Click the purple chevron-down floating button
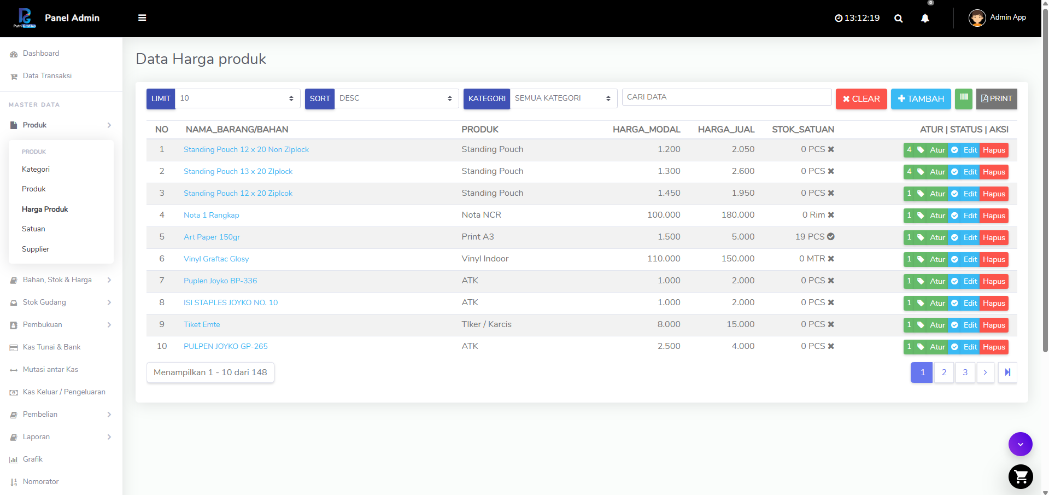The height and width of the screenshot is (495, 1049). [x=1021, y=444]
